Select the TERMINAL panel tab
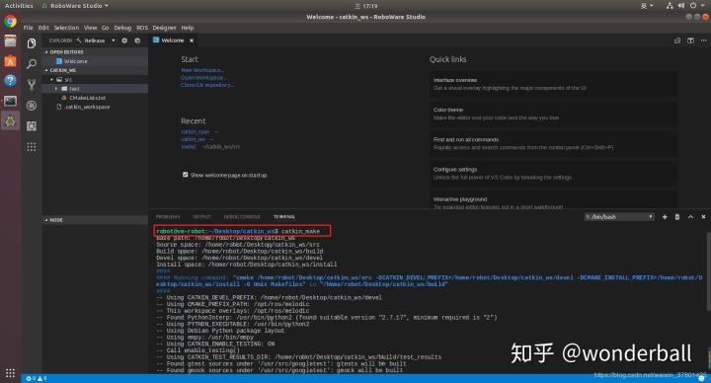The image size is (711, 383). [x=284, y=216]
